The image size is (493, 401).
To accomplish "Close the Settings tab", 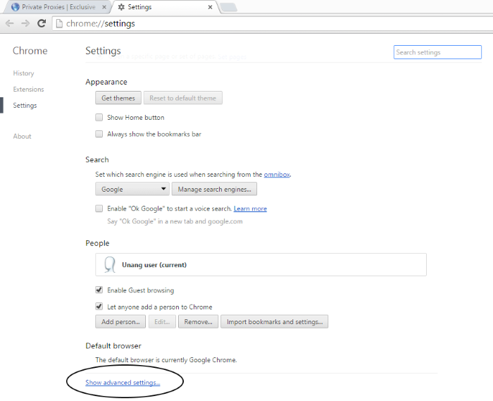I will [x=210, y=7].
